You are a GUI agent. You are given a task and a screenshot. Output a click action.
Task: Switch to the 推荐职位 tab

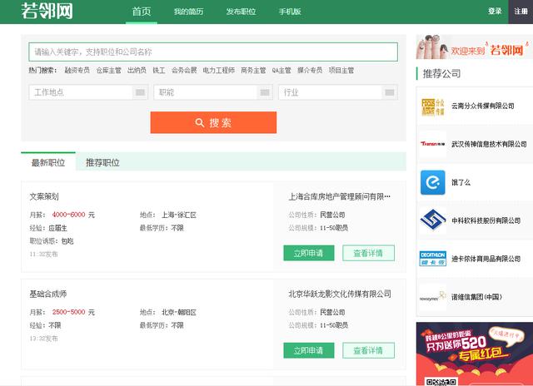pyautogui.click(x=102, y=162)
